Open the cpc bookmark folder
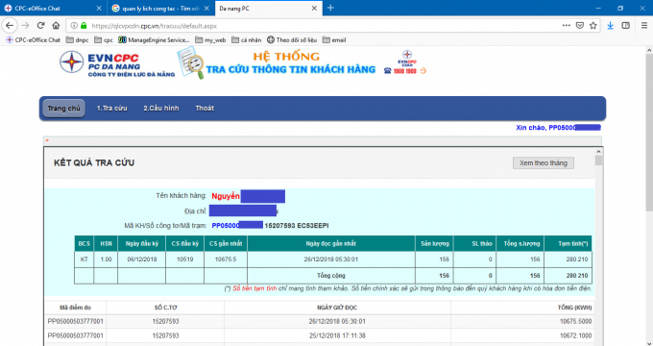This screenshot has height=346, width=653. (104, 40)
